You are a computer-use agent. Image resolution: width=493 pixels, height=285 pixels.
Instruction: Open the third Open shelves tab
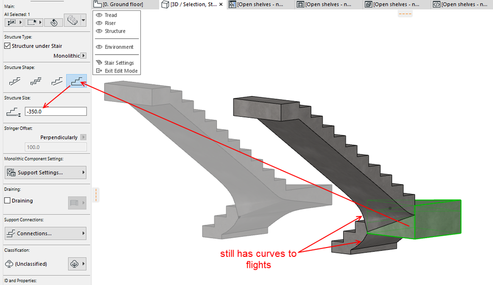point(397,4)
